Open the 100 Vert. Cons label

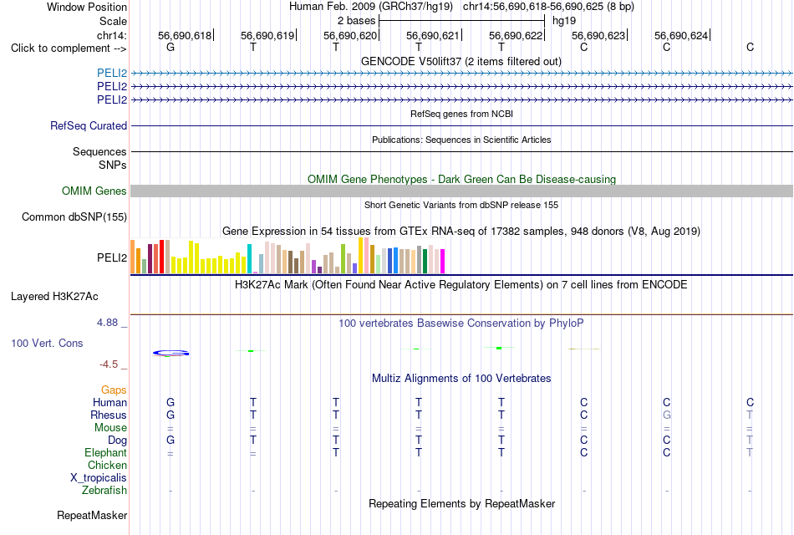pos(47,343)
